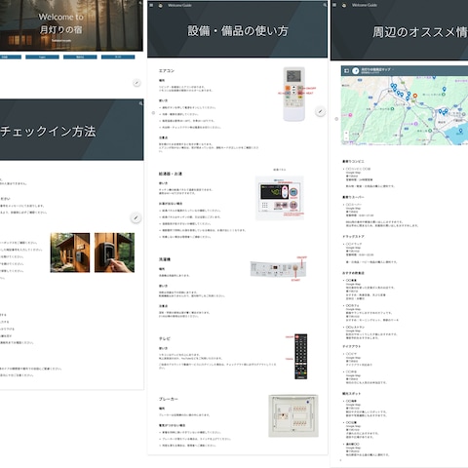Click Welcome Guide title on 周辺のオススメ情報 page
Viewport: 468px width, 468px height.
point(365,5)
